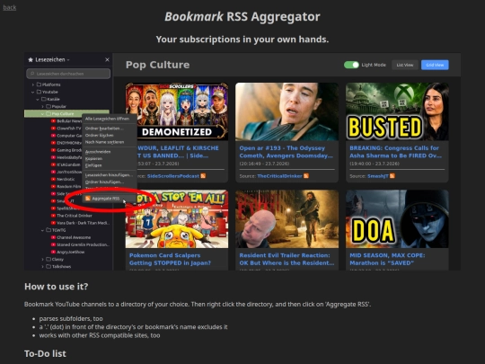The image size is (485, 364).
Task: Select the highlighted Pop Culture folder row
Action: (x=66, y=113)
